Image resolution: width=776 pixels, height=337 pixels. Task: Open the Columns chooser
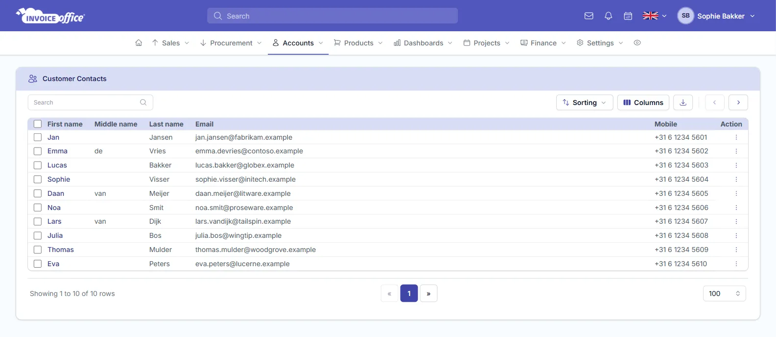(643, 103)
